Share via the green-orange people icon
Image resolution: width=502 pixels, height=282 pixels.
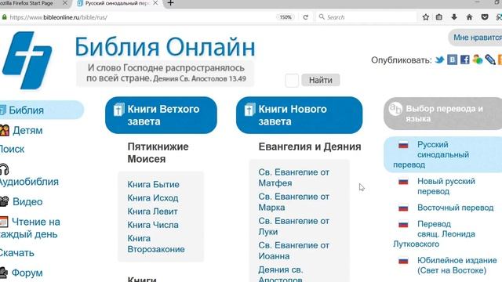pyautogui.click(x=478, y=60)
